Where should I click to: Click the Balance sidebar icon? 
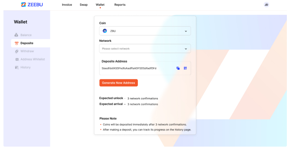coord(16,35)
